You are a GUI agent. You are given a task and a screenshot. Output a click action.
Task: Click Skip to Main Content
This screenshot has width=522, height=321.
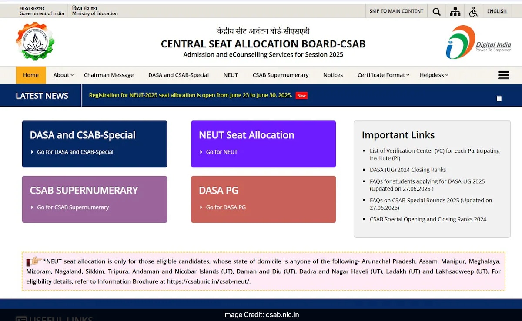click(396, 11)
